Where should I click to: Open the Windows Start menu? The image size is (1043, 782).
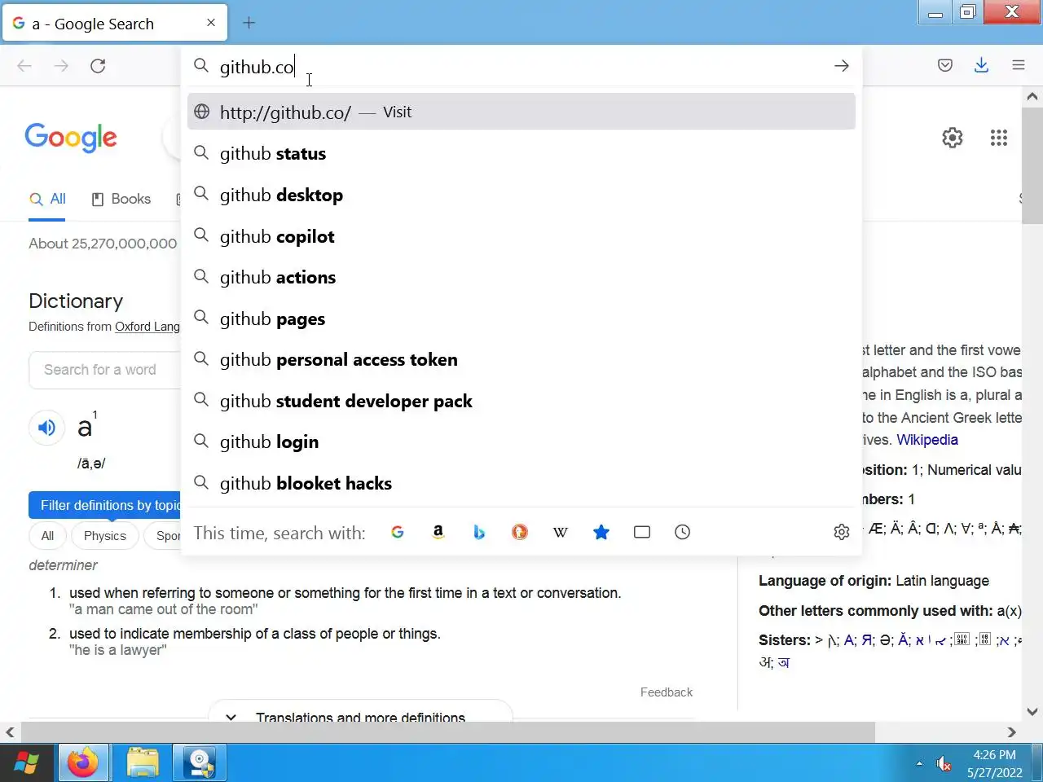[26, 763]
